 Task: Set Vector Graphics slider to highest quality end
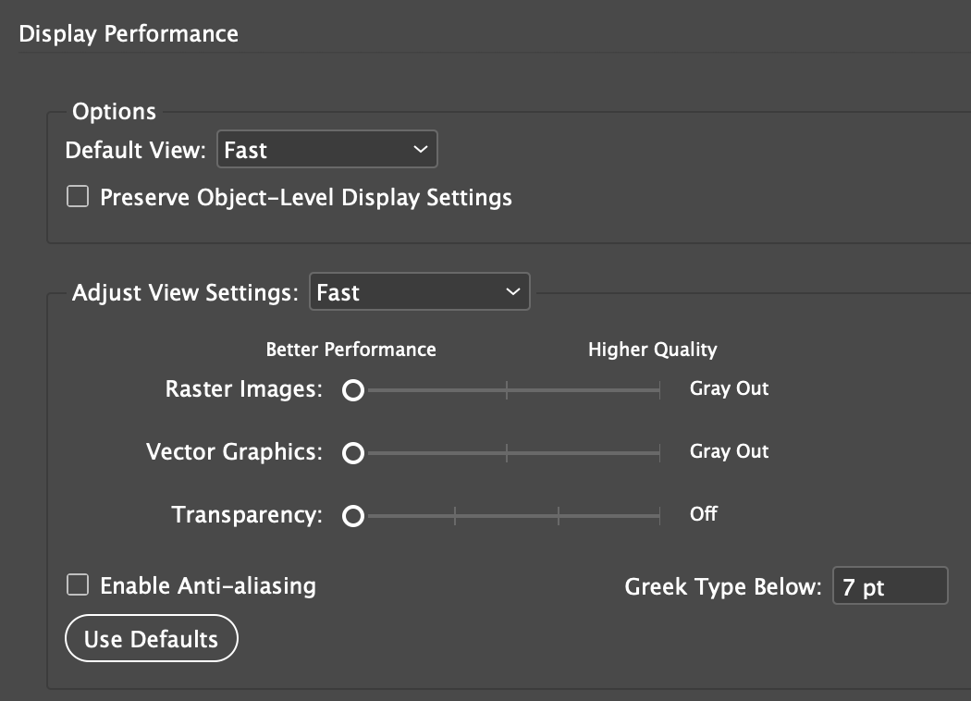pyautogui.click(x=659, y=453)
